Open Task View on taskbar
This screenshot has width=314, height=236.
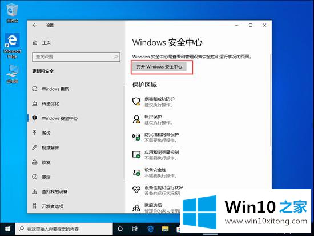(135, 229)
